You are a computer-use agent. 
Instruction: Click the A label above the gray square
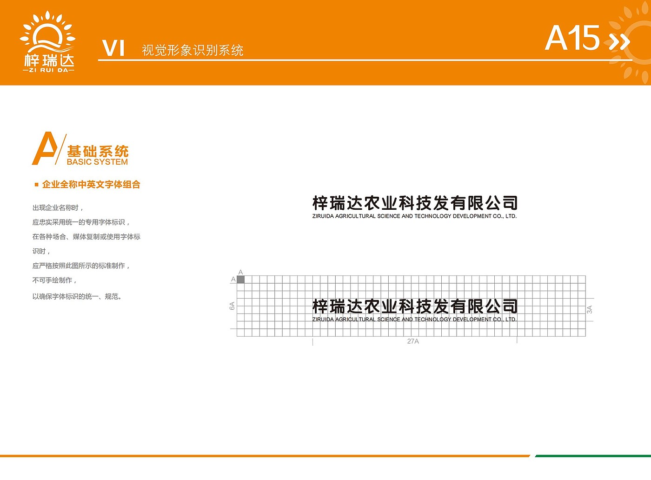(x=240, y=272)
